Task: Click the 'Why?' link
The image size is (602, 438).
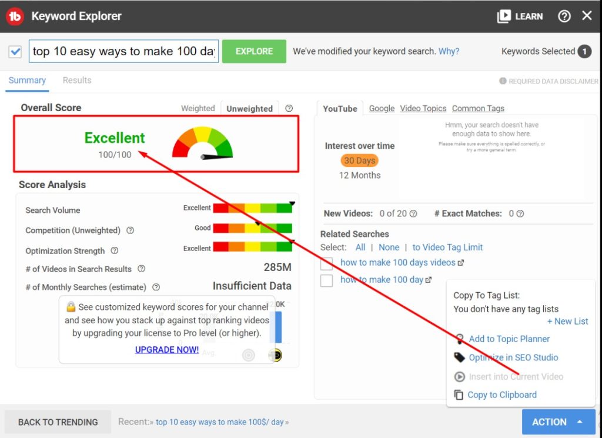Action: [x=449, y=51]
